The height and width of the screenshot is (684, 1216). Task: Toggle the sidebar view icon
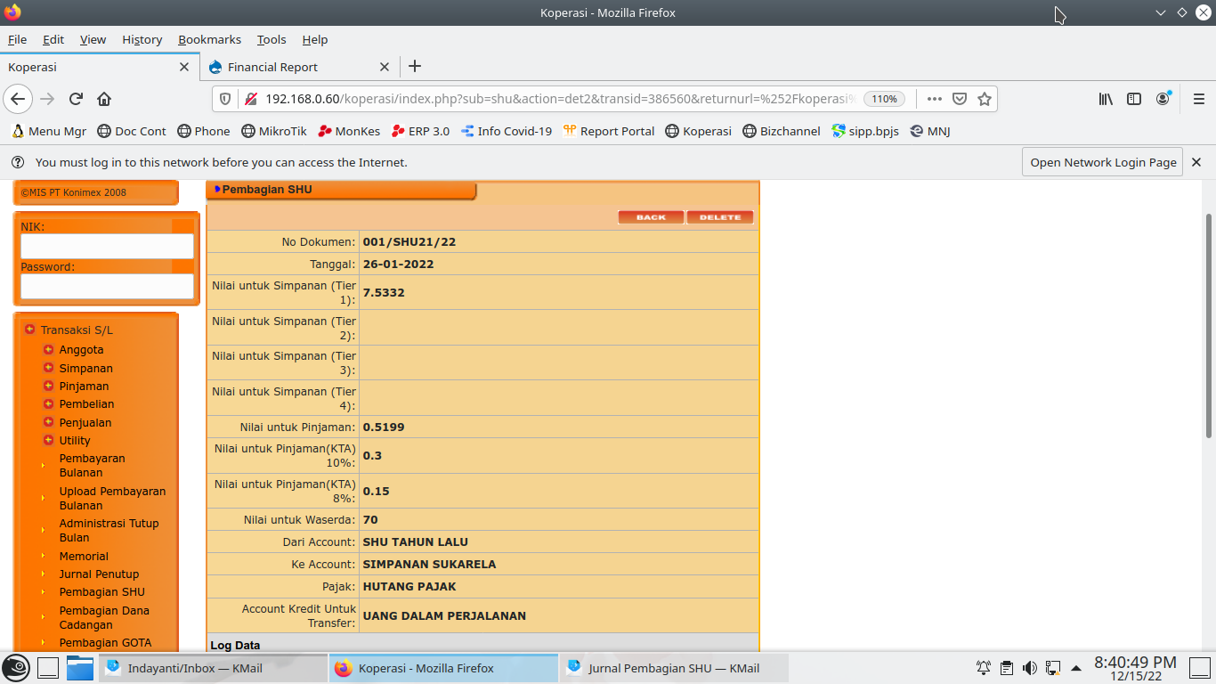1134,99
